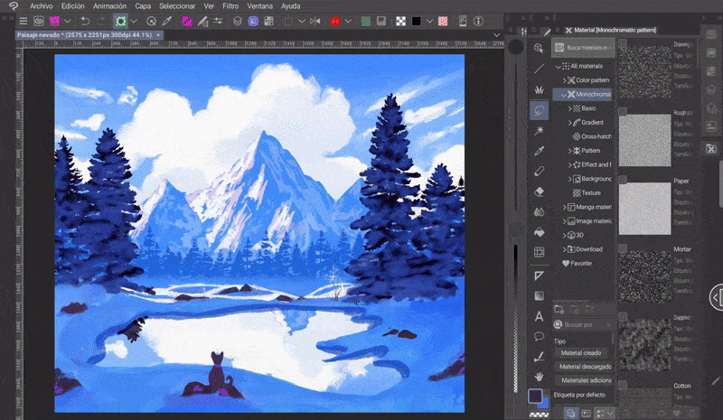723x420 pixels.
Task: Click the smartphone icon in command bar
Action: click(463, 21)
